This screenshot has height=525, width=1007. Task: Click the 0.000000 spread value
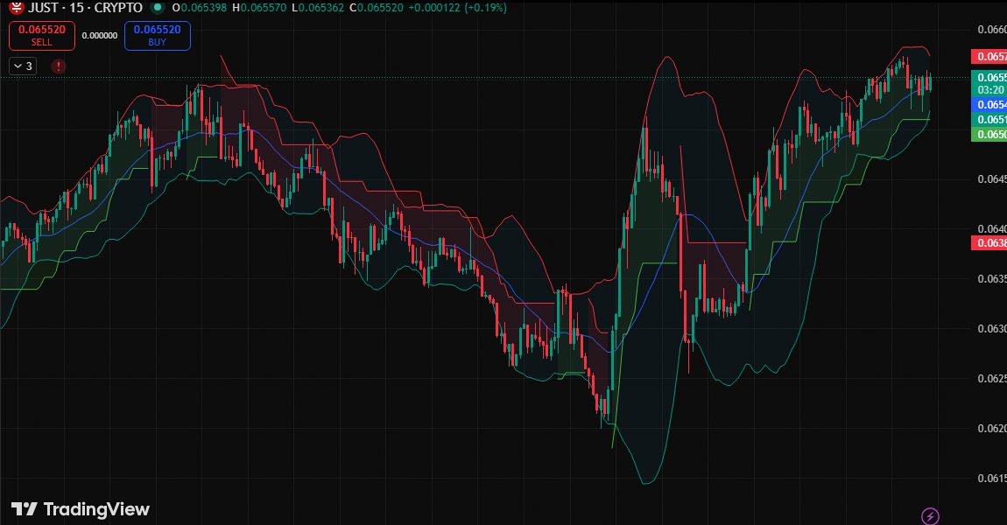[x=100, y=35]
